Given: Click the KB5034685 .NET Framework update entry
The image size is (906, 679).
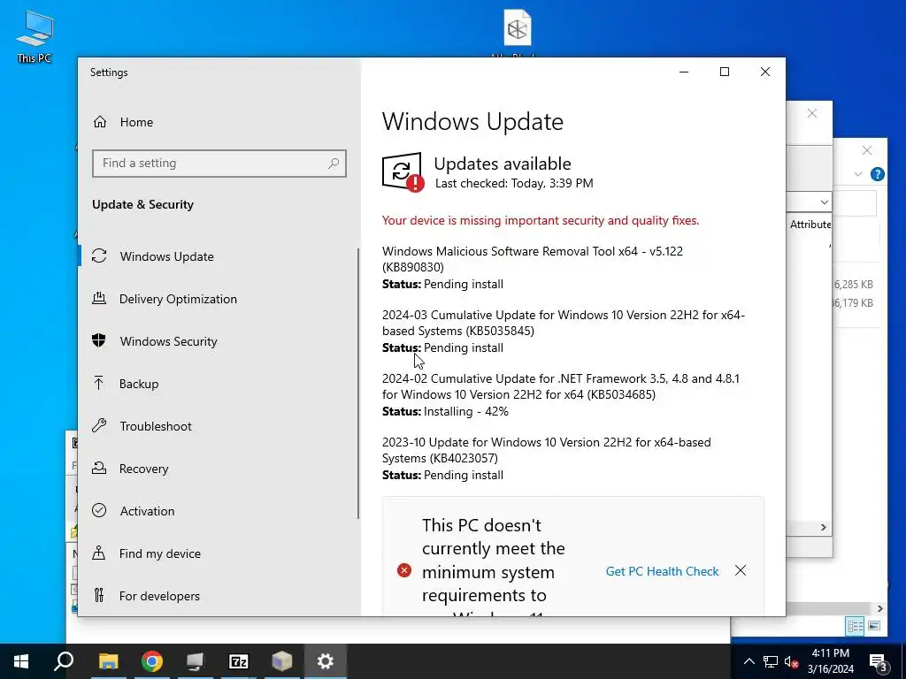Looking at the screenshot, I should (x=560, y=395).
